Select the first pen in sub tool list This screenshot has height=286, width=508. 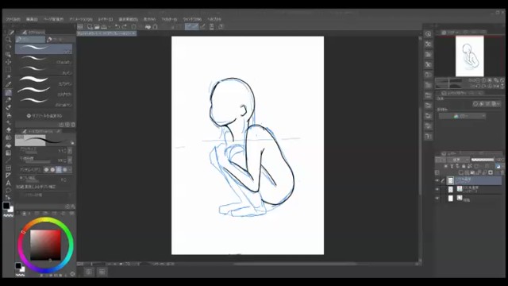coord(44,49)
